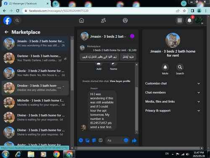Expand the Privacy & support section
This screenshot has width=210, height=158.
coord(173,110)
